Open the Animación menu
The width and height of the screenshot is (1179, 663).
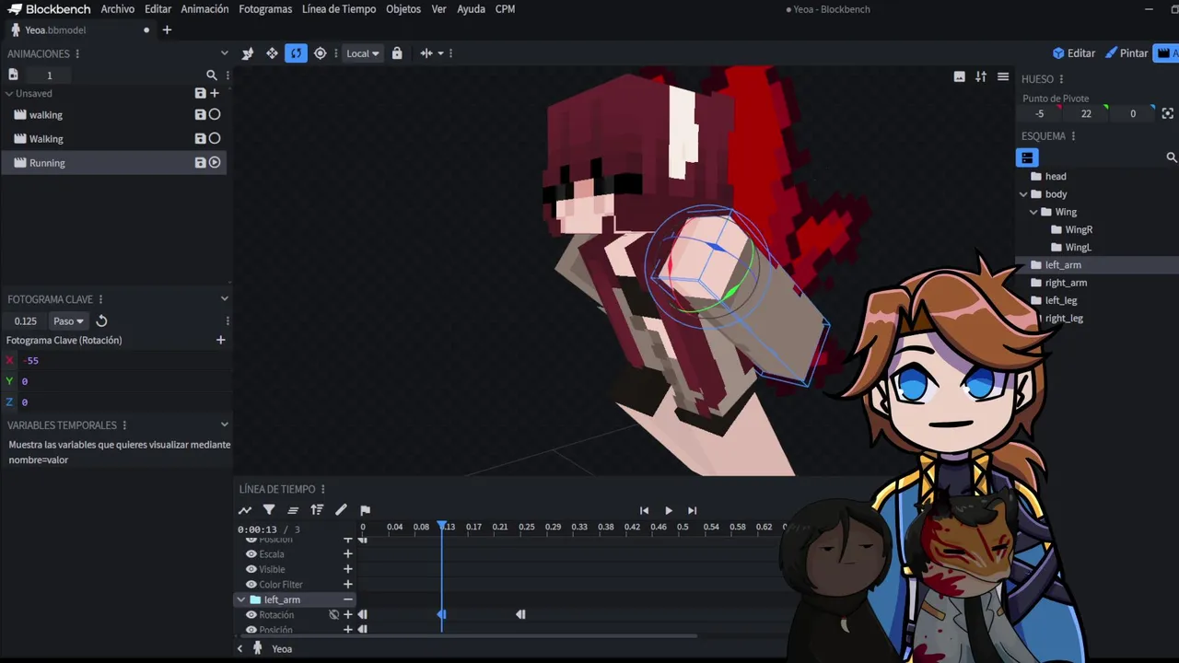(204, 9)
